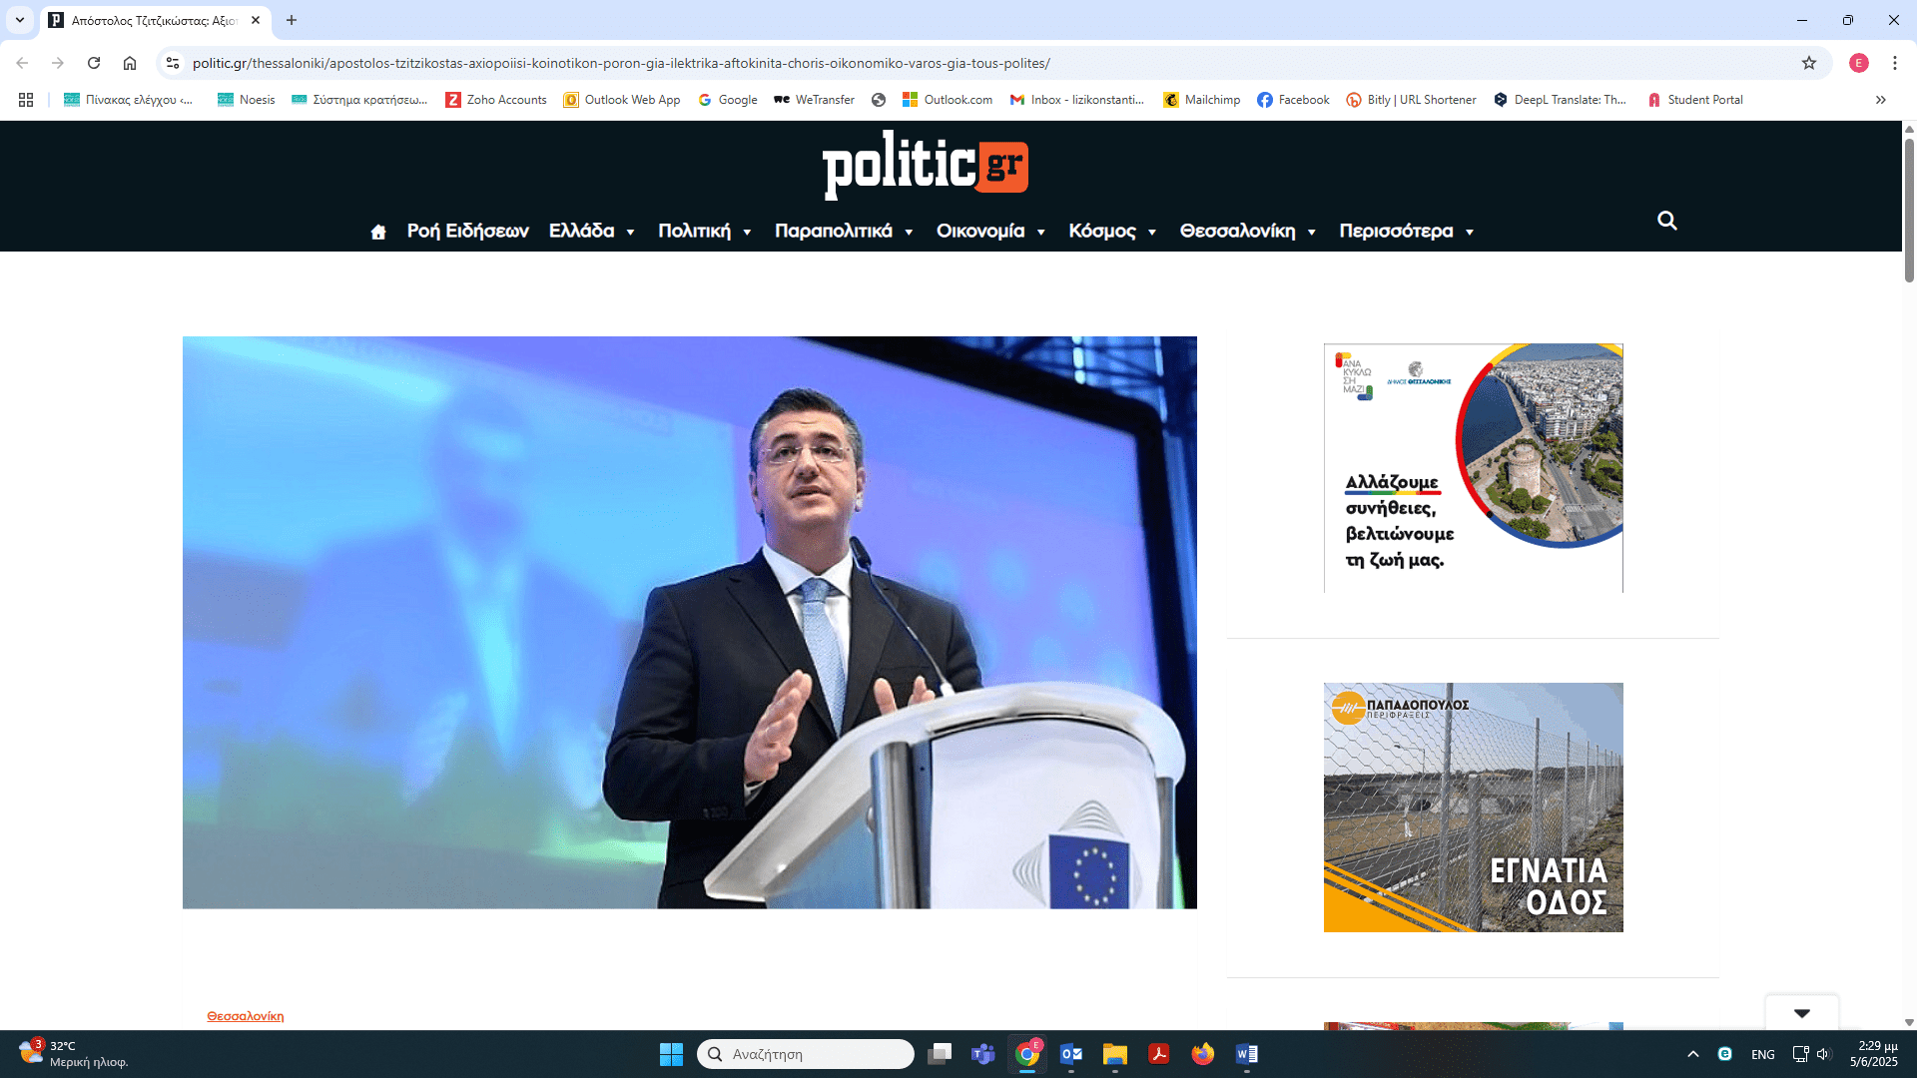1917x1078 pixels.
Task: Click the Εγνατία Οδός advertisement banner
Action: pos(1473,808)
